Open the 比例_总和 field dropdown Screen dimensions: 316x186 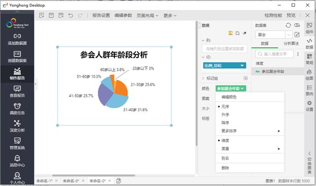242,65
